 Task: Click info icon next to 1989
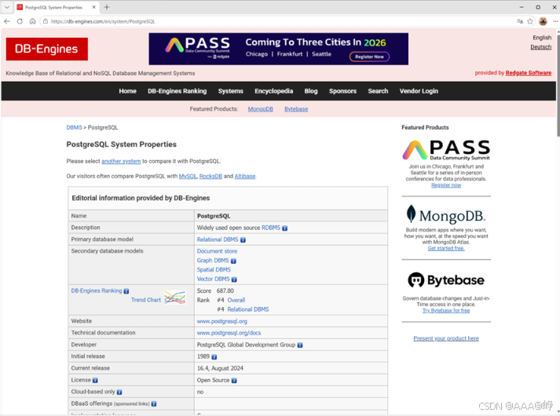coord(214,357)
